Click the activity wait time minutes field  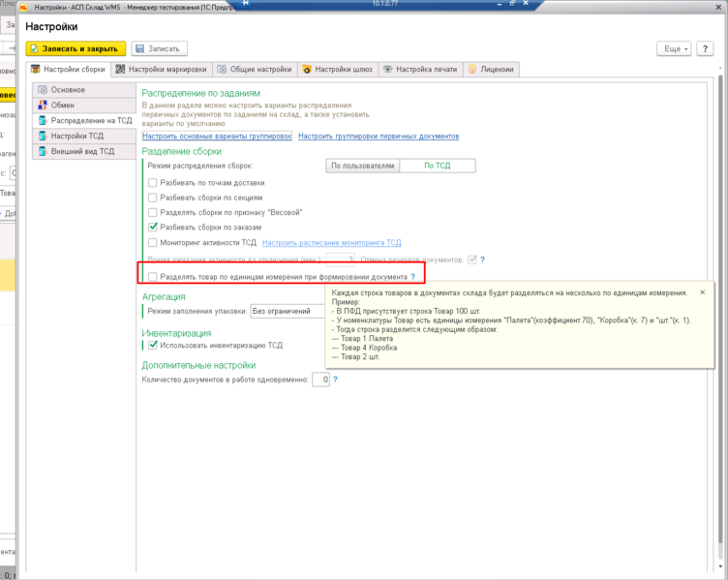pos(341,259)
